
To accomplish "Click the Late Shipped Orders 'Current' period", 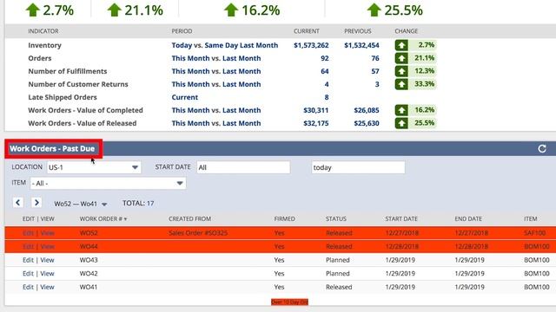I will (185, 97).
